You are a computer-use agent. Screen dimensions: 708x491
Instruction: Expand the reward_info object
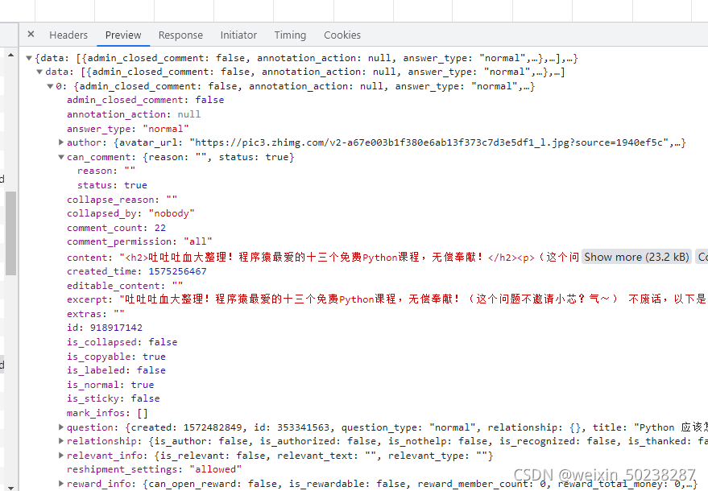[x=61, y=484]
